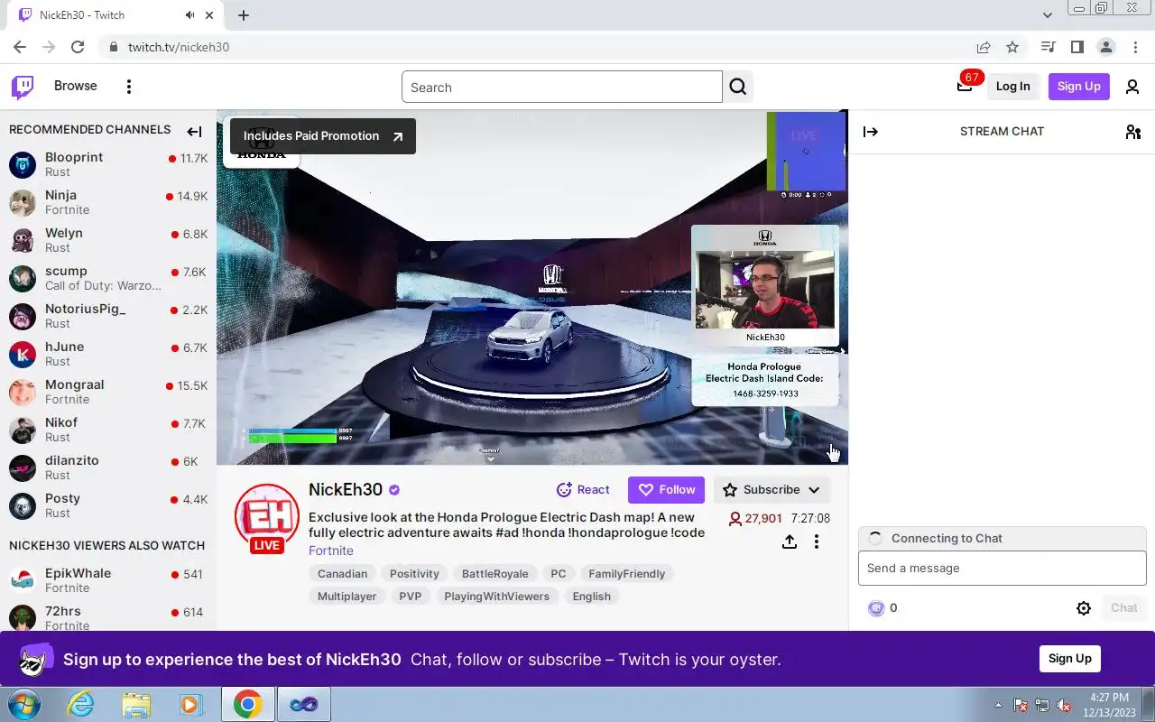Open the chat community users icon

tap(1133, 132)
